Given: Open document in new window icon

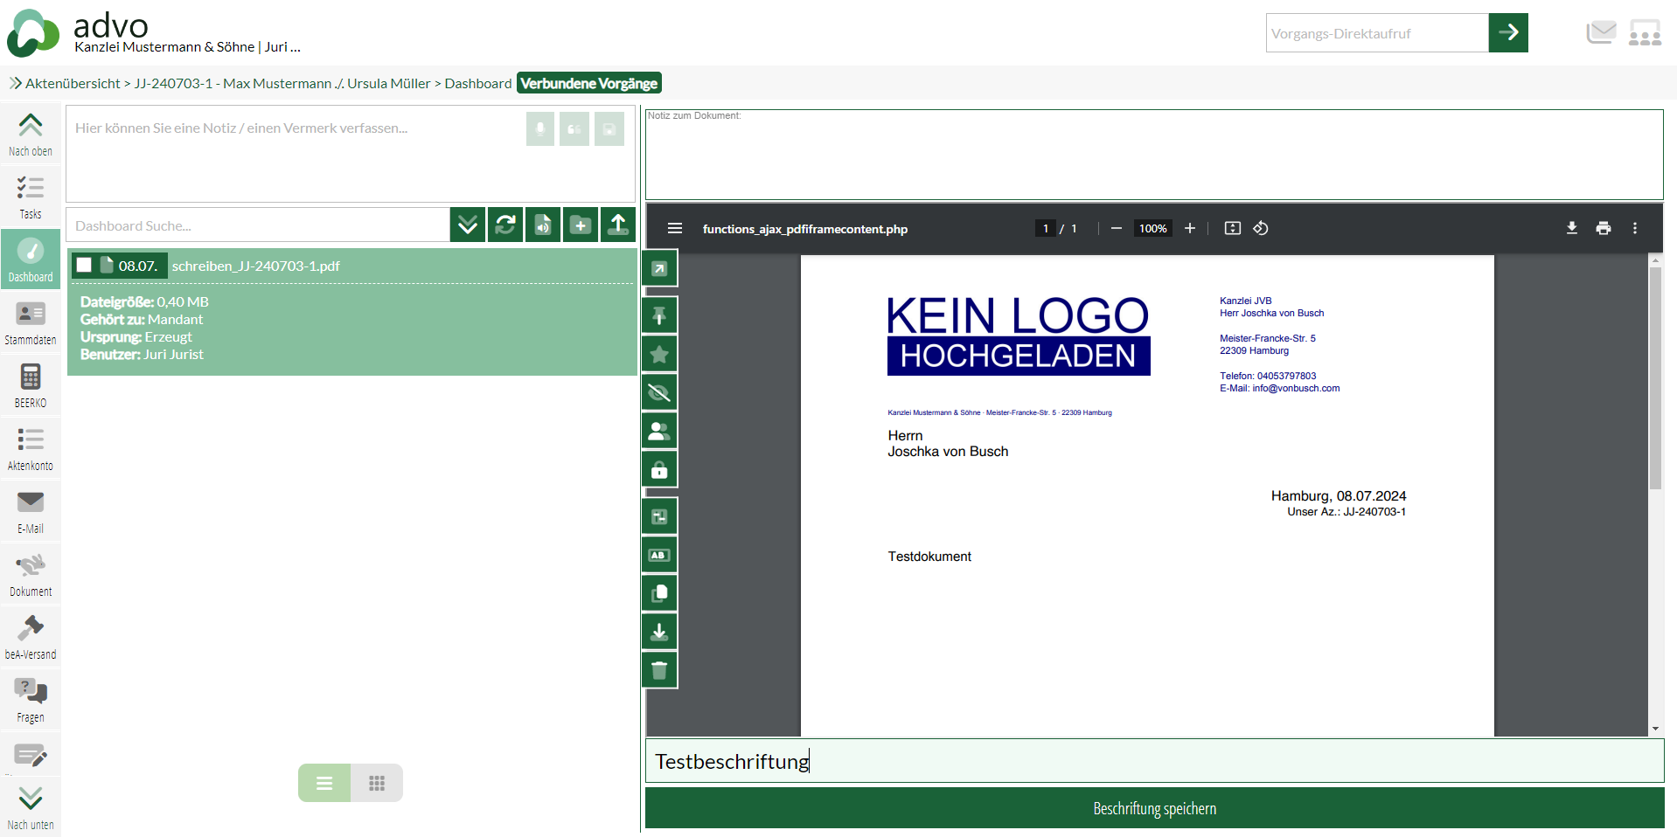Looking at the screenshot, I should point(659,269).
